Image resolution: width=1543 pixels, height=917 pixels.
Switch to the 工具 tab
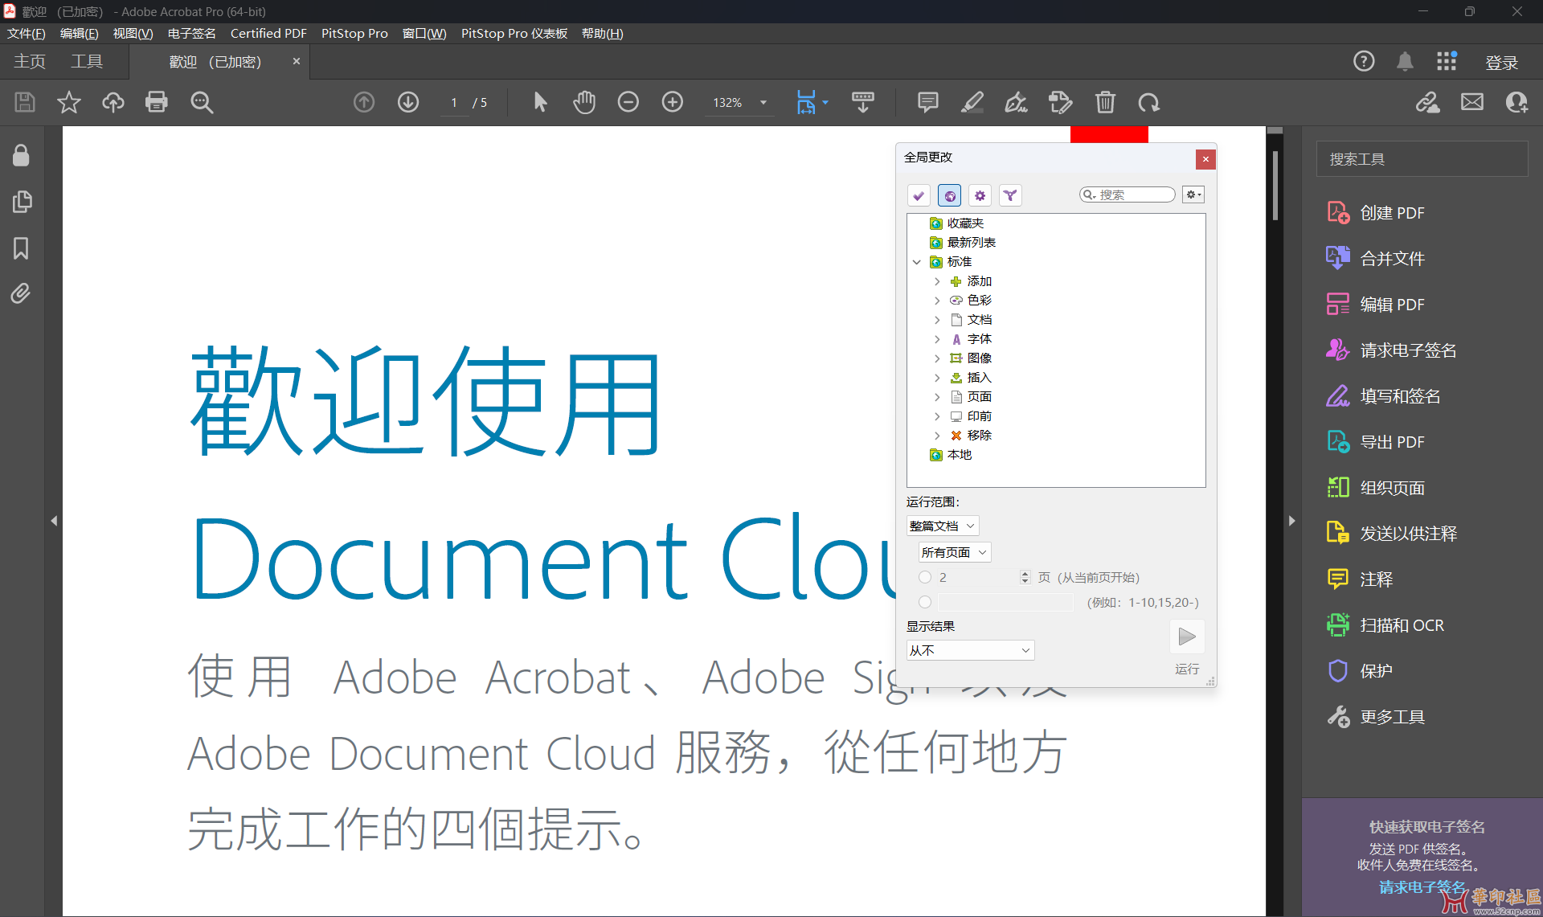(x=87, y=62)
